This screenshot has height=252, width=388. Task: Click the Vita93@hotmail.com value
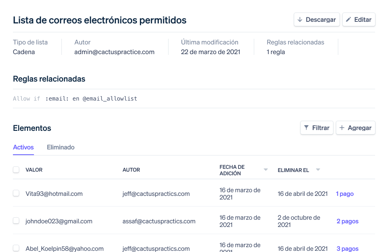[54, 194]
